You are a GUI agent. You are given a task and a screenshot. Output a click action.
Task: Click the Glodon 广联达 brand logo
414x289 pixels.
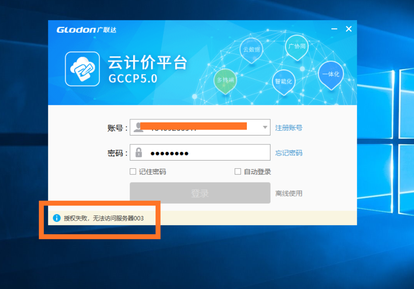click(x=86, y=30)
